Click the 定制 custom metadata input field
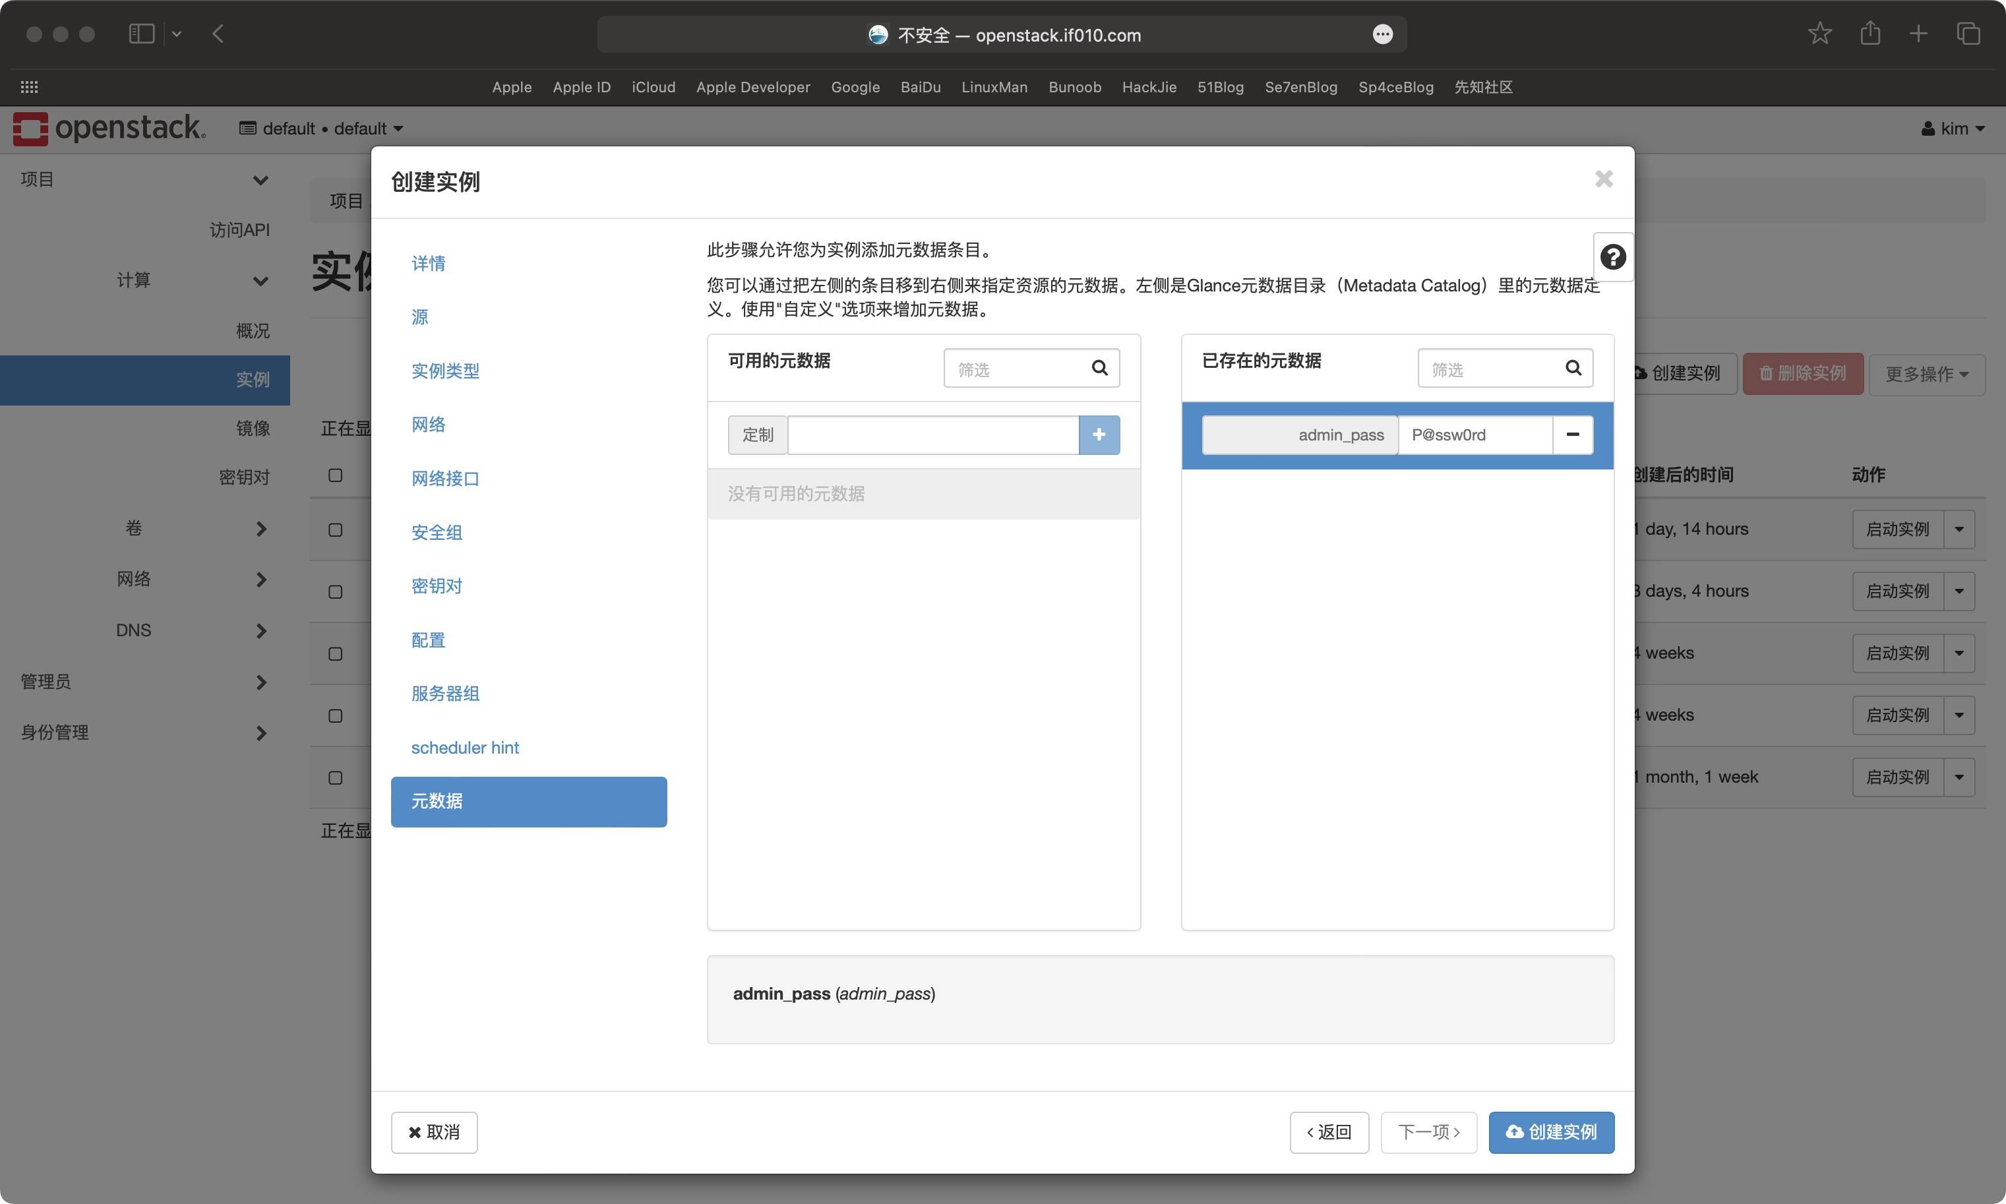The height and width of the screenshot is (1204, 2006). [931, 435]
